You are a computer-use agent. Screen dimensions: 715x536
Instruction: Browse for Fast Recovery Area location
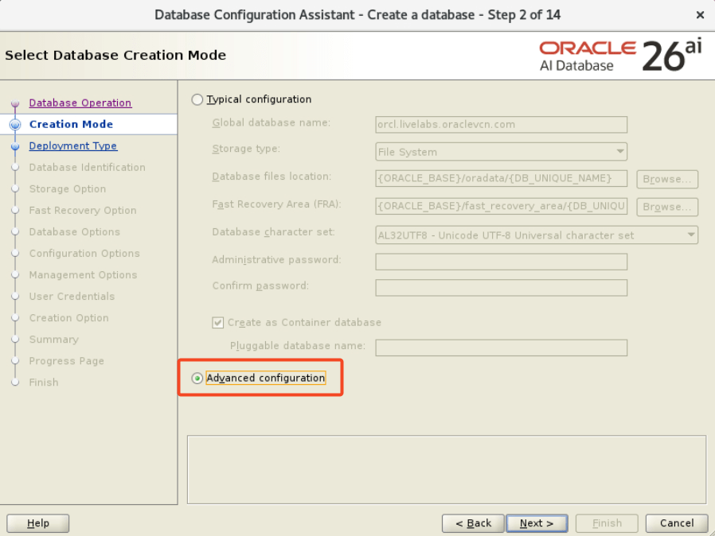pos(666,207)
